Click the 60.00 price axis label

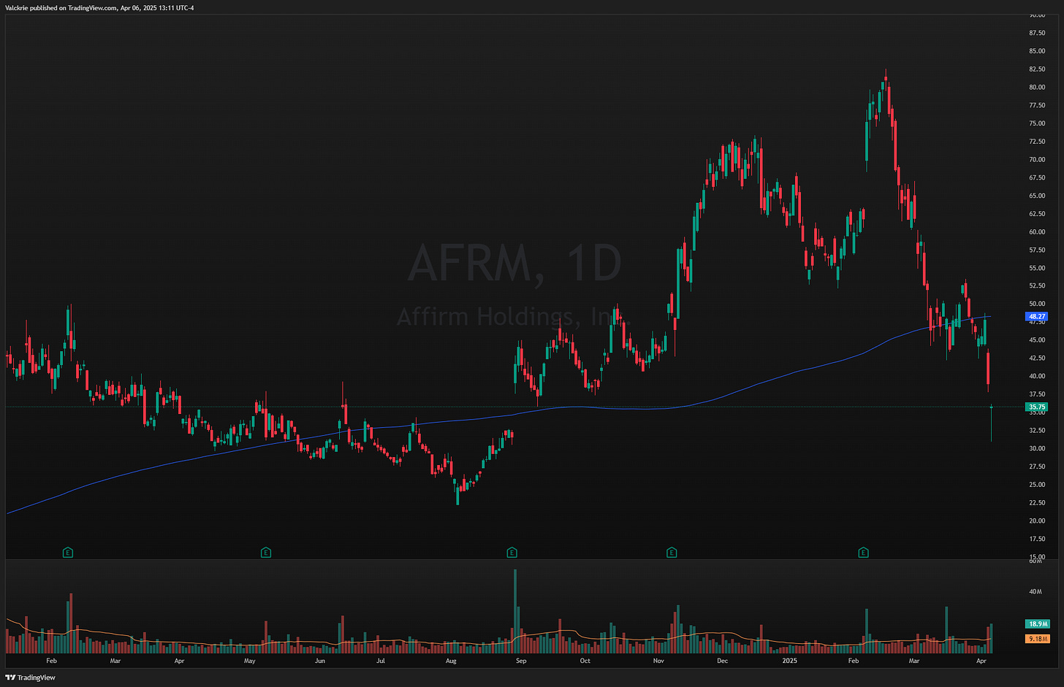(x=1037, y=232)
